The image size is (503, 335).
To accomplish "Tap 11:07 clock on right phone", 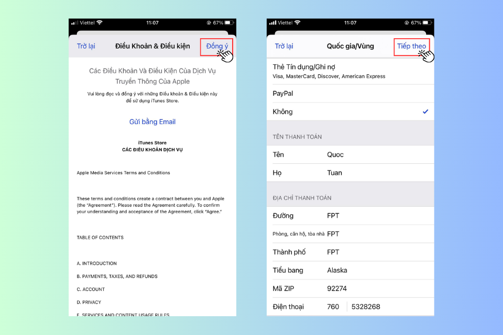I will click(351, 23).
